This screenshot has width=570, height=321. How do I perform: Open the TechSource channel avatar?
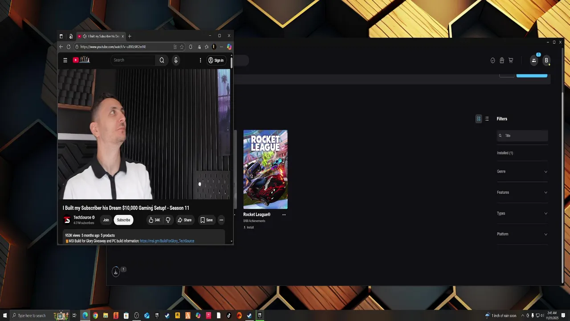coord(67,220)
